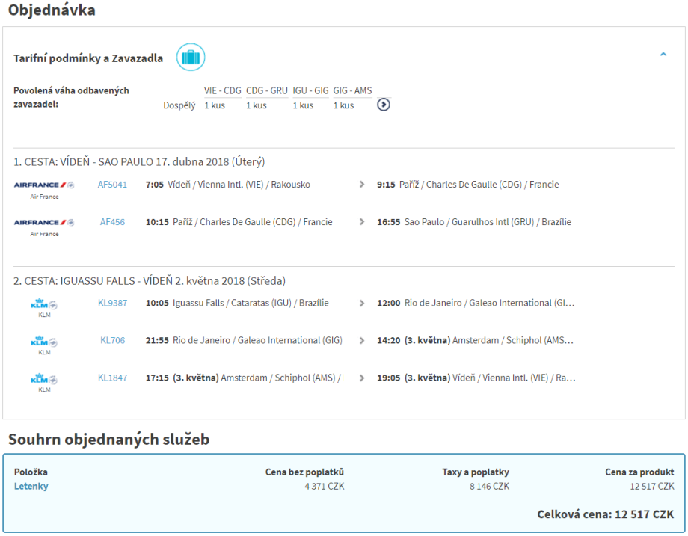
Task: Select the GIG - AMS baggage segment
Action: [x=353, y=91]
